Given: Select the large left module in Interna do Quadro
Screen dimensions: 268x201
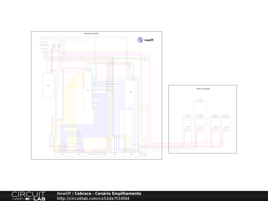Looking at the screenshot, I should pos(48,86).
